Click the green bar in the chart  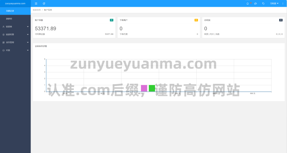152,88
